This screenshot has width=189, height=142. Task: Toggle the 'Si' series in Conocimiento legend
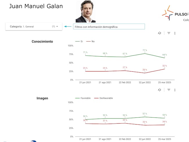79,41
